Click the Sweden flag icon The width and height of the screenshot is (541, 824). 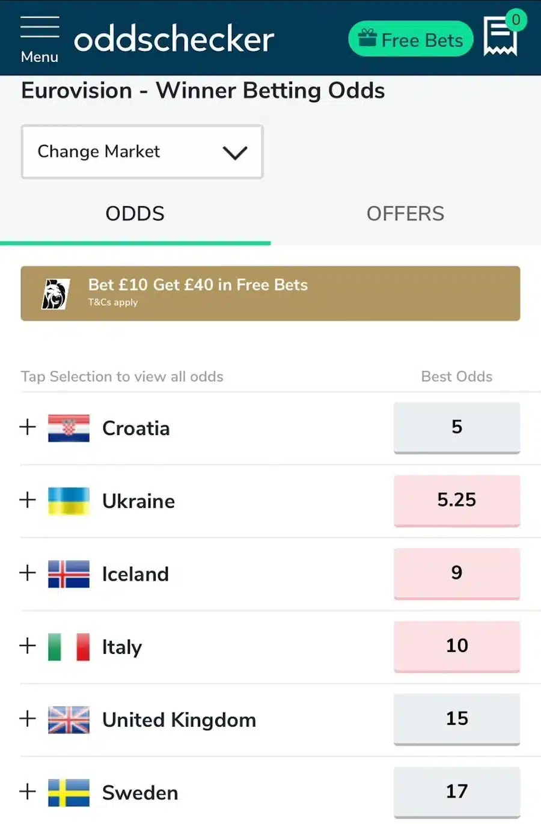pos(69,792)
